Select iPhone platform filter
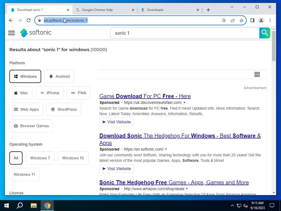281x211 pixels. pyautogui.click(x=49, y=93)
